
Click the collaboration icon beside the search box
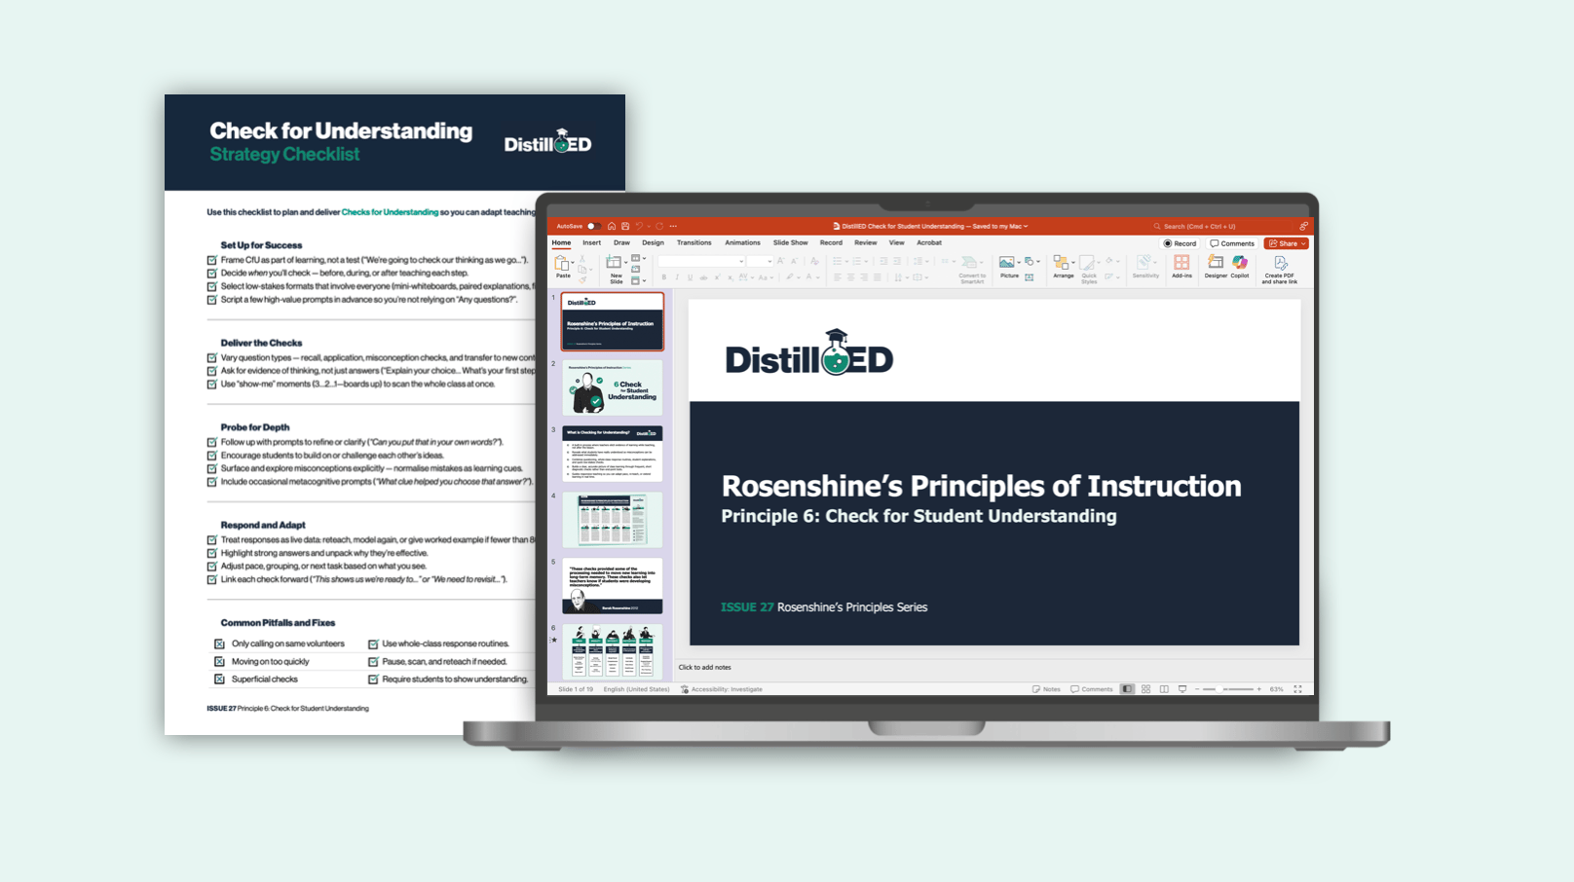tap(1303, 226)
